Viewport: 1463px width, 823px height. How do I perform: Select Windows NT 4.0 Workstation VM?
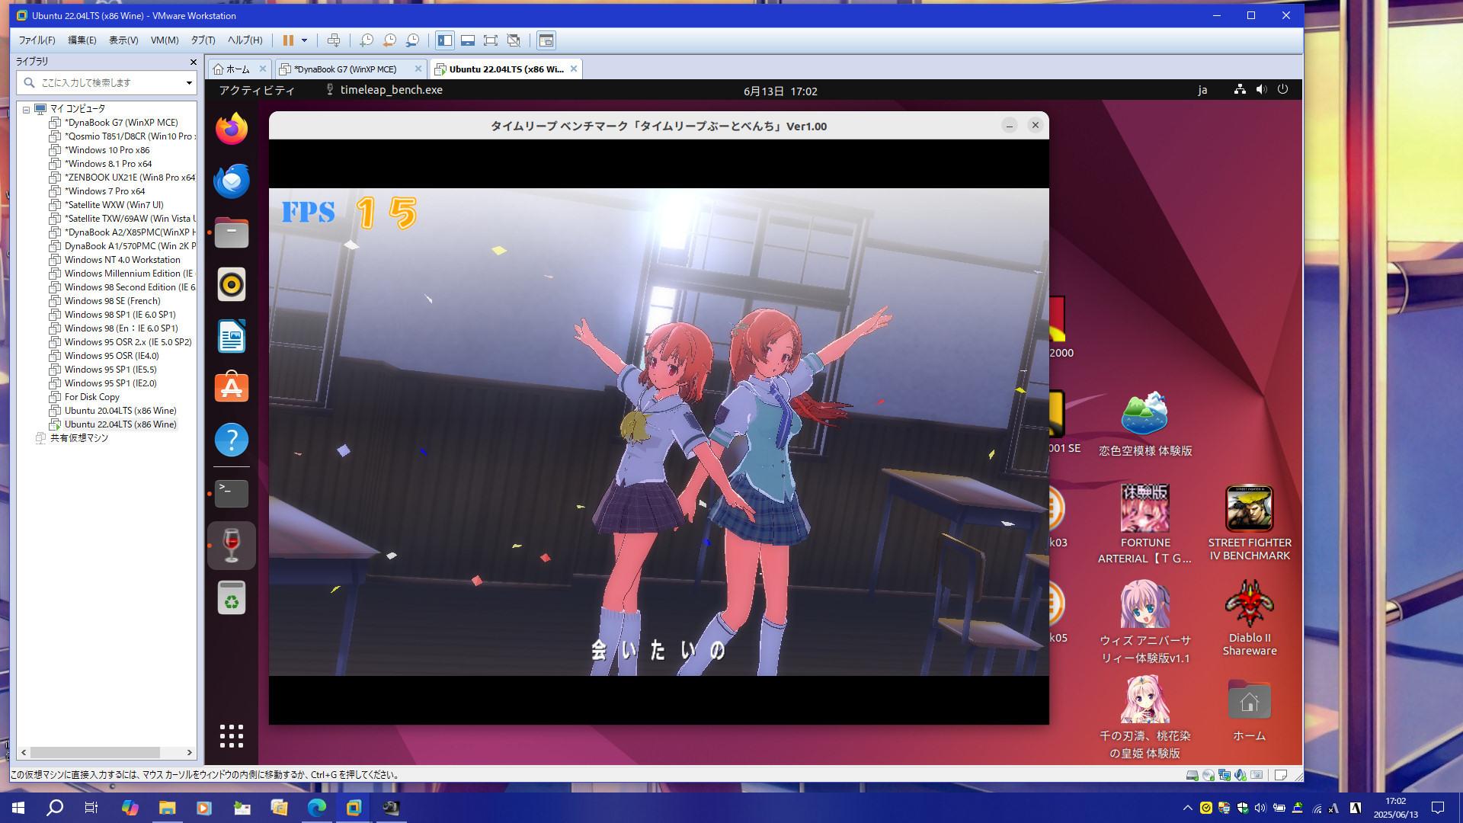coord(122,260)
